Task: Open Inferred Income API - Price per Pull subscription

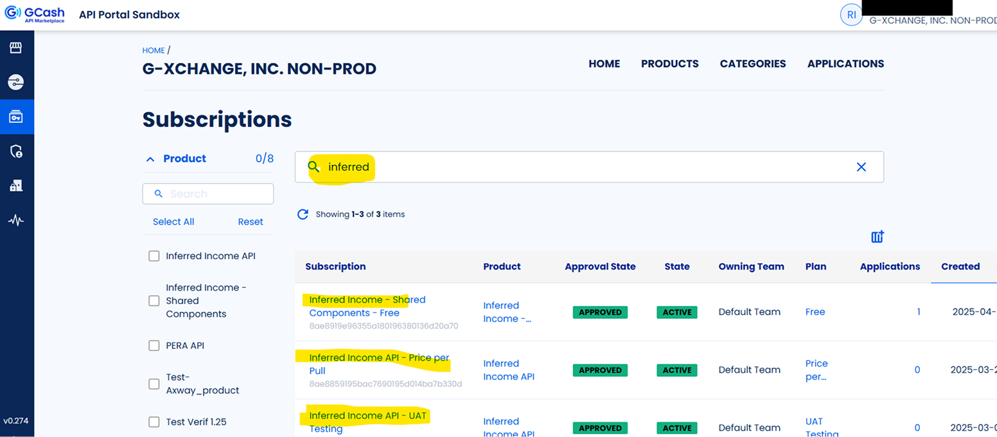Action: pos(379,364)
